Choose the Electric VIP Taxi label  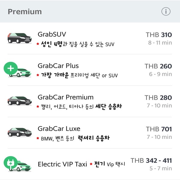62,164
